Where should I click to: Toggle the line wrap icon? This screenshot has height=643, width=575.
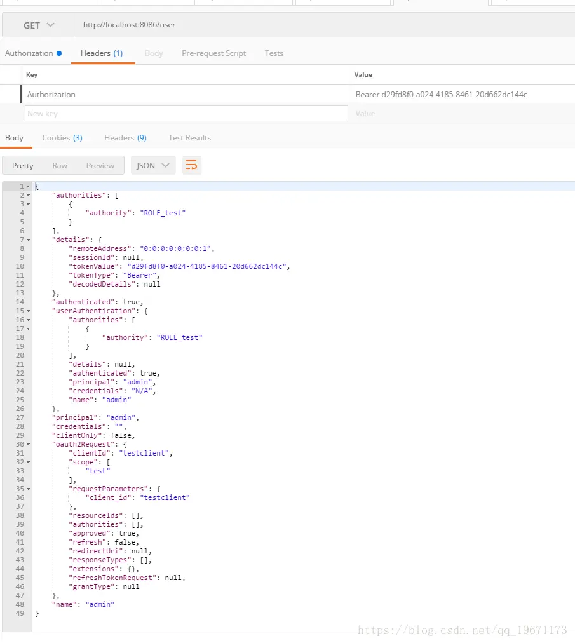pyautogui.click(x=191, y=166)
